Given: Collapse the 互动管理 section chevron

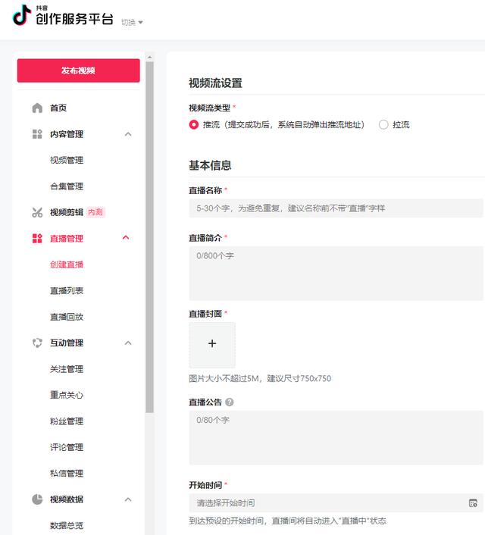Looking at the screenshot, I should 127,343.
